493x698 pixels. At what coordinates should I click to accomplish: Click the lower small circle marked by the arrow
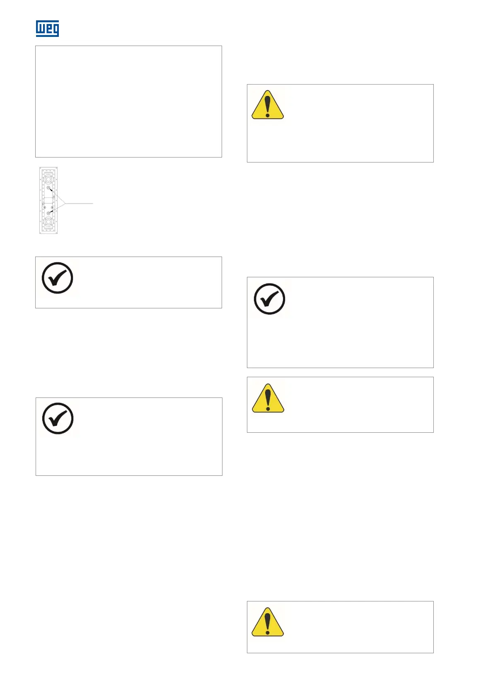click(48, 213)
